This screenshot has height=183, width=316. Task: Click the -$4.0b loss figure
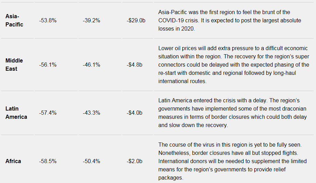[x=134, y=113]
